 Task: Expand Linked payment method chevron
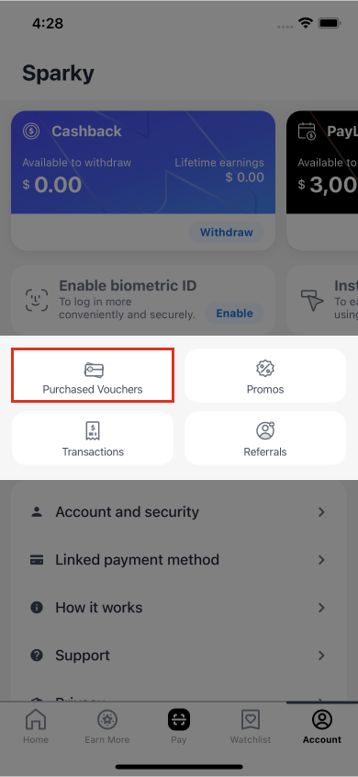click(321, 560)
